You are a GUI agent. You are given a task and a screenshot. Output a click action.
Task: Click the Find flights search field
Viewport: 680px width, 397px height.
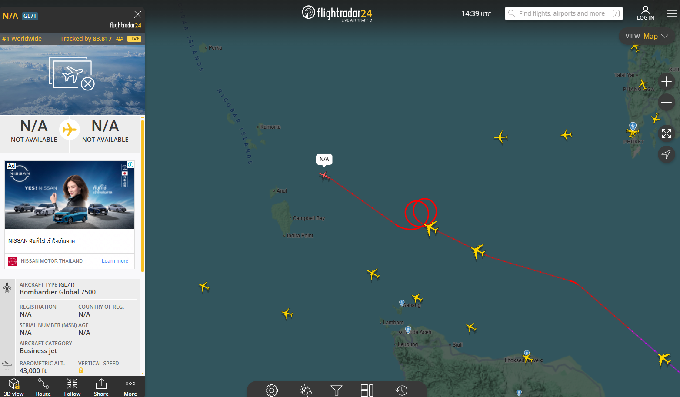pyautogui.click(x=564, y=13)
